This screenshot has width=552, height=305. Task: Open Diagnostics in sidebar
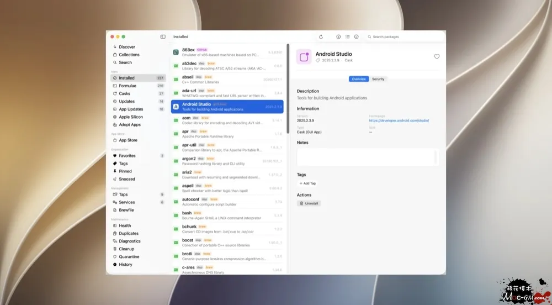pyautogui.click(x=138, y=241)
